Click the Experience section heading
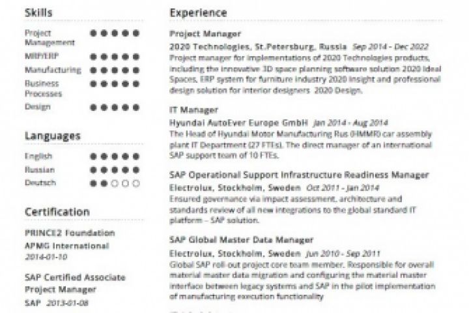The height and width of the screenshot is (313, 469). click(198, 12)
